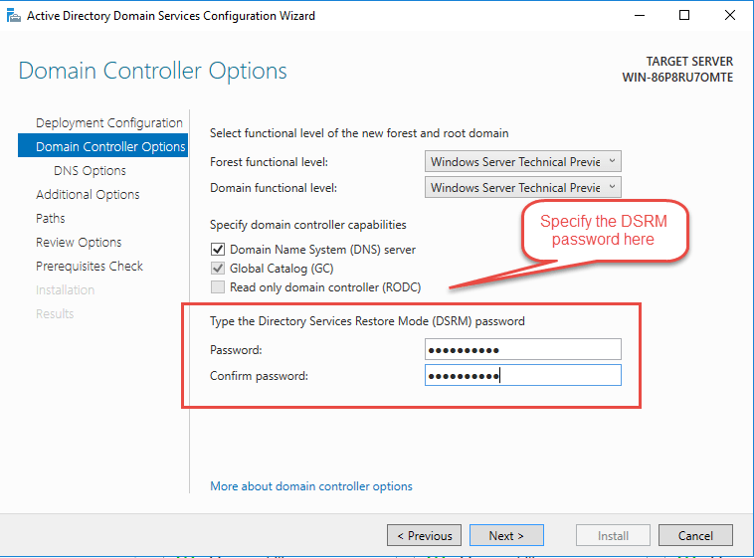
Task: Maximize the configuration wizard window
Action: (684, 16)
